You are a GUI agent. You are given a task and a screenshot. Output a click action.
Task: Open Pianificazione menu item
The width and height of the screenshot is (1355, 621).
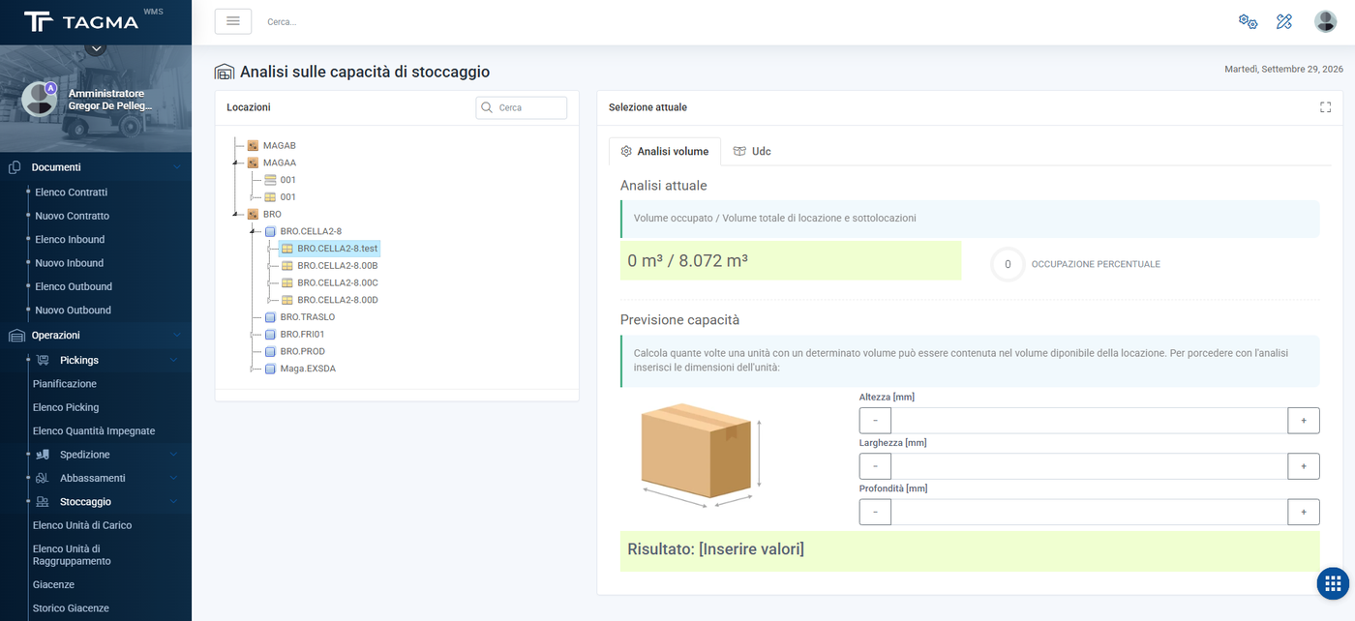pyautogui.click(x=65, y=384)
